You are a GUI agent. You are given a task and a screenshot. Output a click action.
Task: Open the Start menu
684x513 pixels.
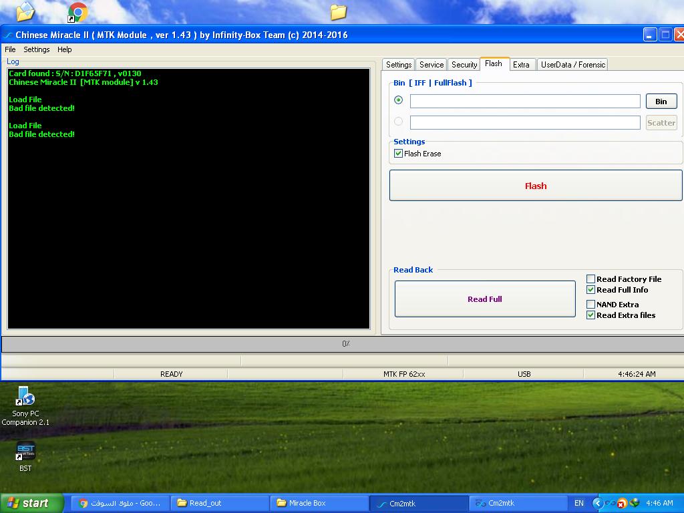32,503
